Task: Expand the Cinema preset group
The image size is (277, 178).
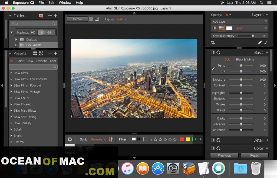Action: pos(11,142)
